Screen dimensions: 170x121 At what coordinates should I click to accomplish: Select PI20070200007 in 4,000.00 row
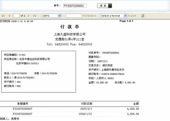coord(22,109)
